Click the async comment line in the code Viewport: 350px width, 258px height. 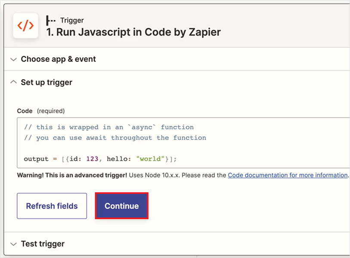point(108,127)
